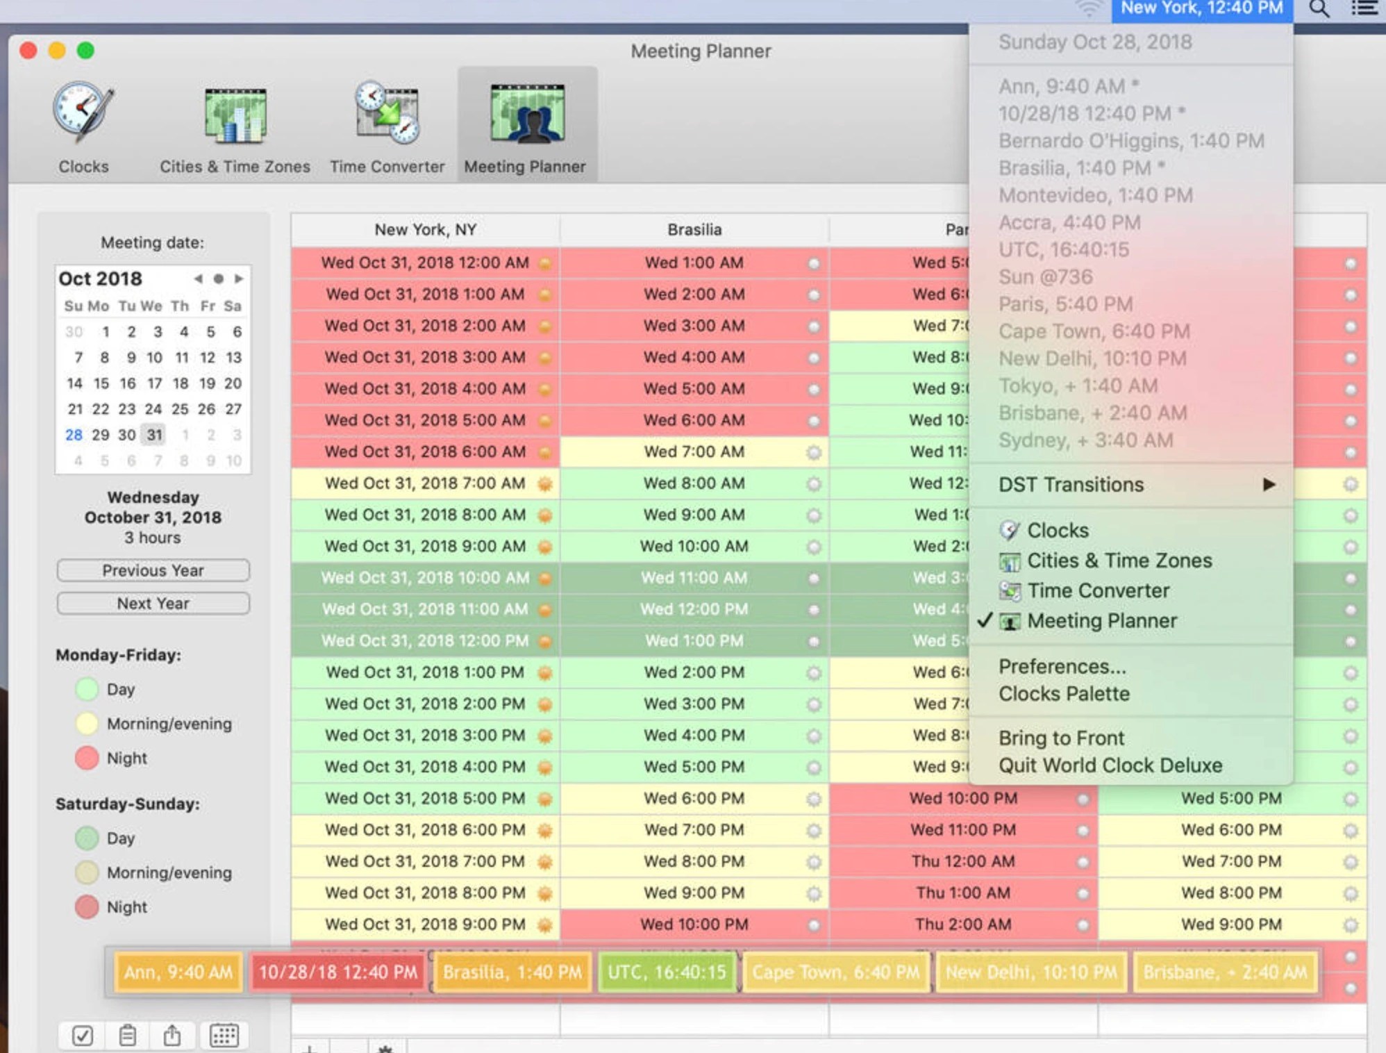The image size is (1386, 1053).
Task: Click the clipboard icon at the bottom left
Action: [x=127, y=1036]
